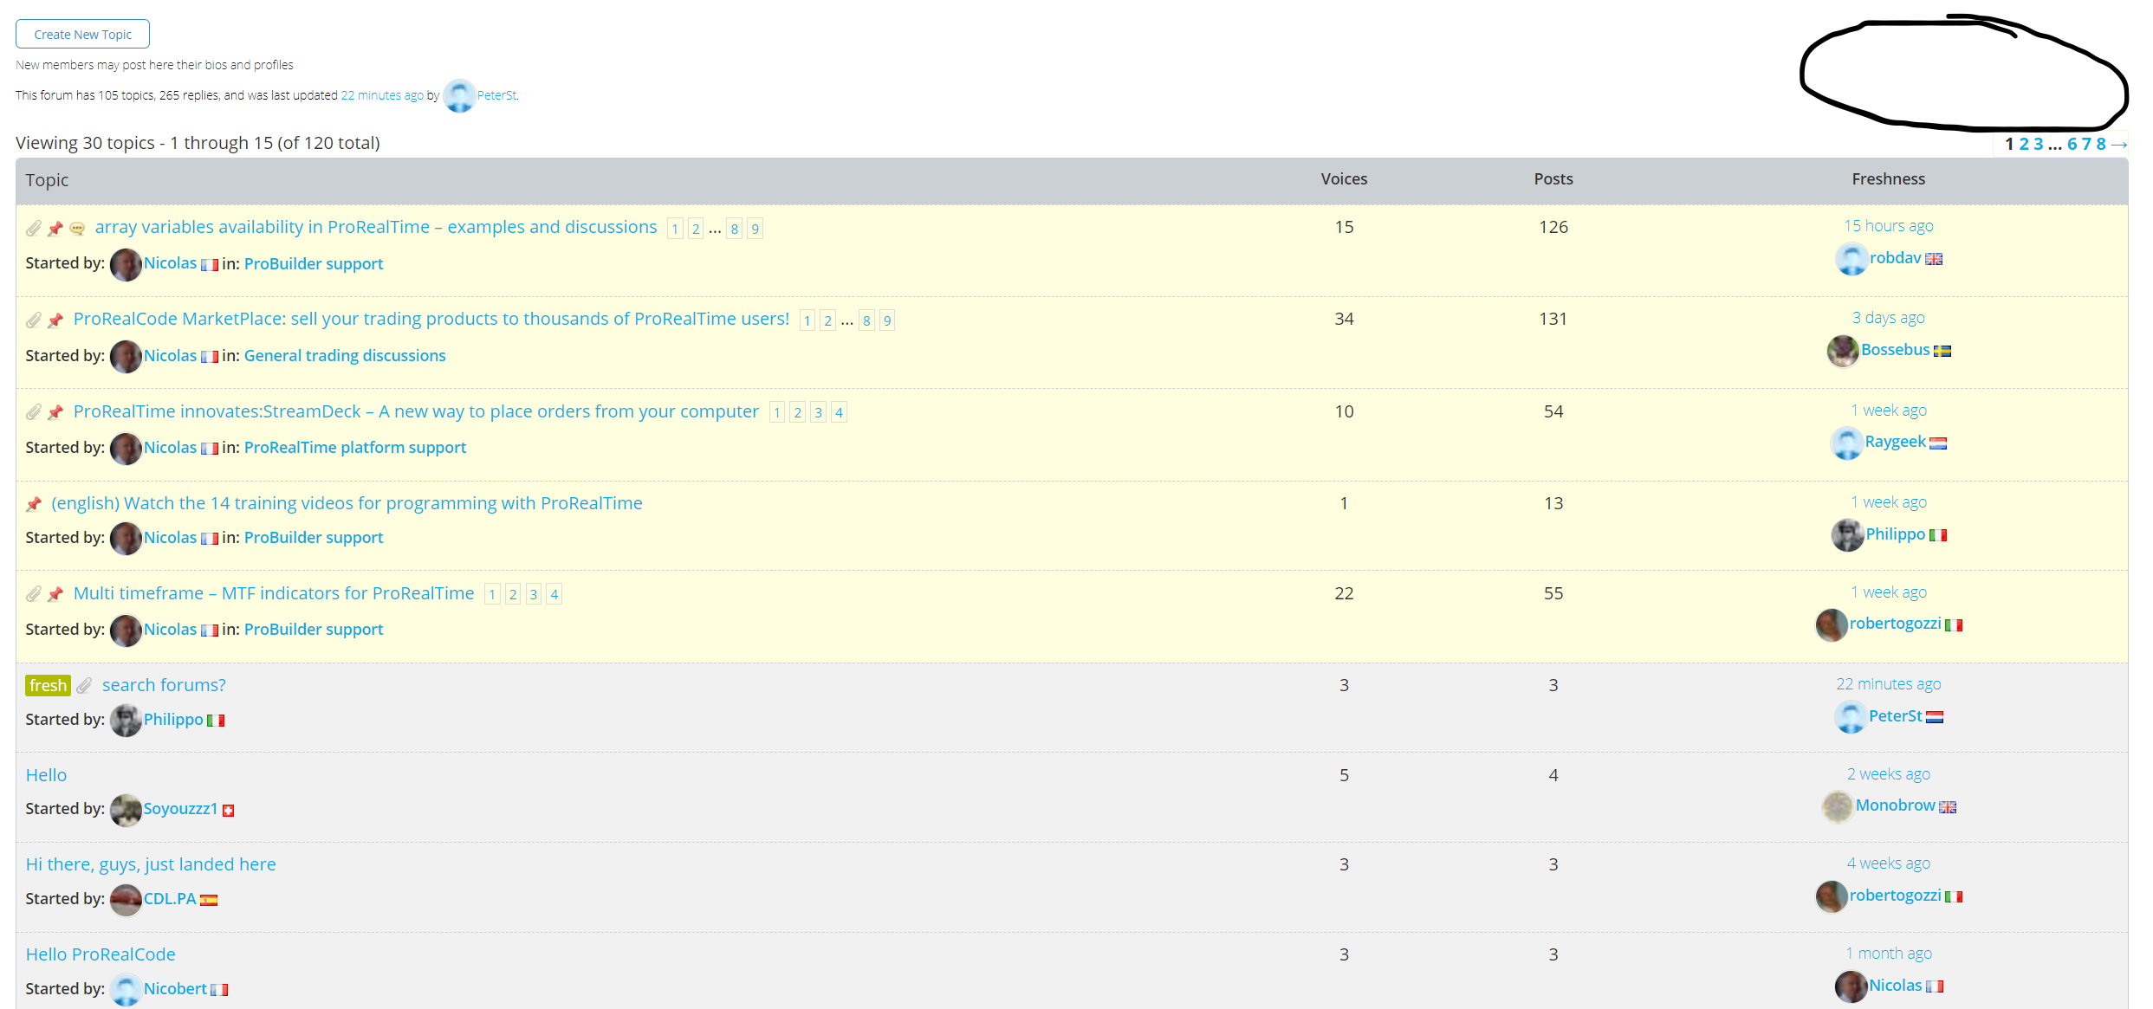Screen dimensions: 2153x1009
Task: Click CDL.PA avatar image
Action: coord(126,900)
